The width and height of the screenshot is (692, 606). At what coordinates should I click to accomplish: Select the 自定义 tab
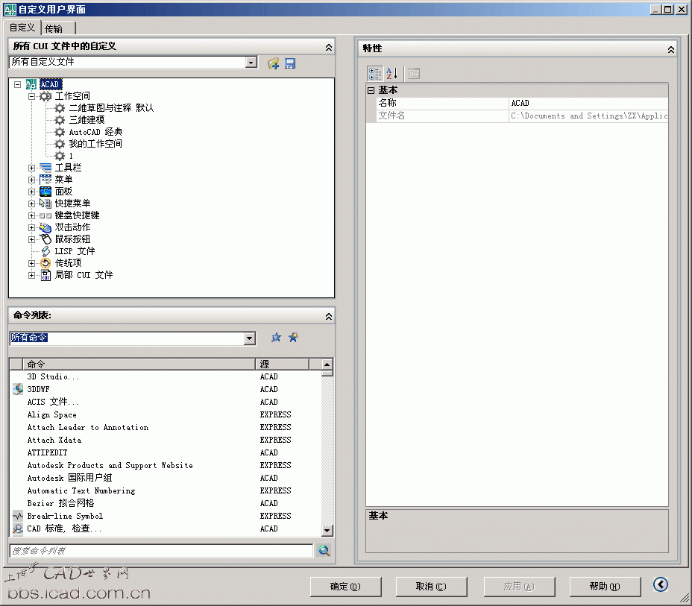[22, 28]
